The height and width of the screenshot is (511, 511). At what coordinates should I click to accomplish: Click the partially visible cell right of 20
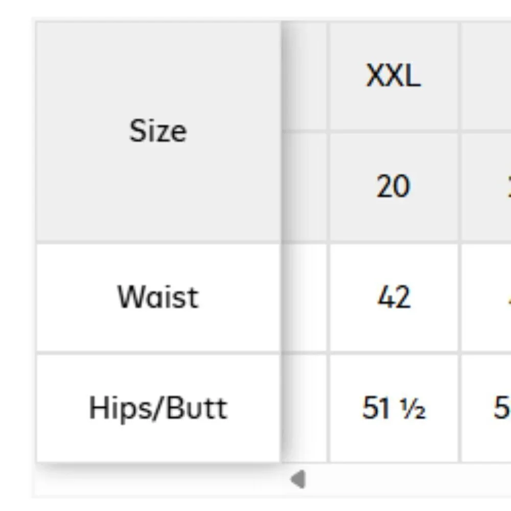coord(486,187)
